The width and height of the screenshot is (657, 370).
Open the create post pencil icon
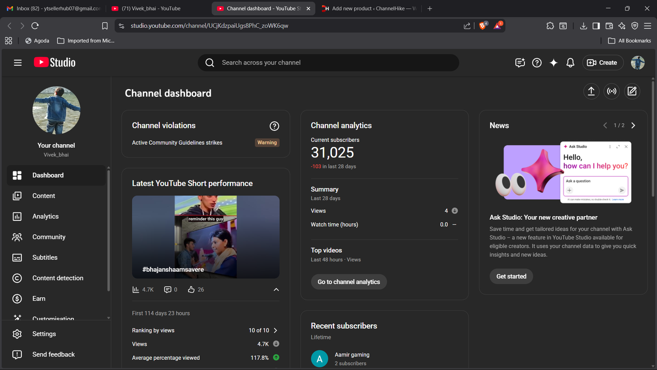coord(632,91)
